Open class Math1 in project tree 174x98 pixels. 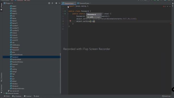pos(13,6)
